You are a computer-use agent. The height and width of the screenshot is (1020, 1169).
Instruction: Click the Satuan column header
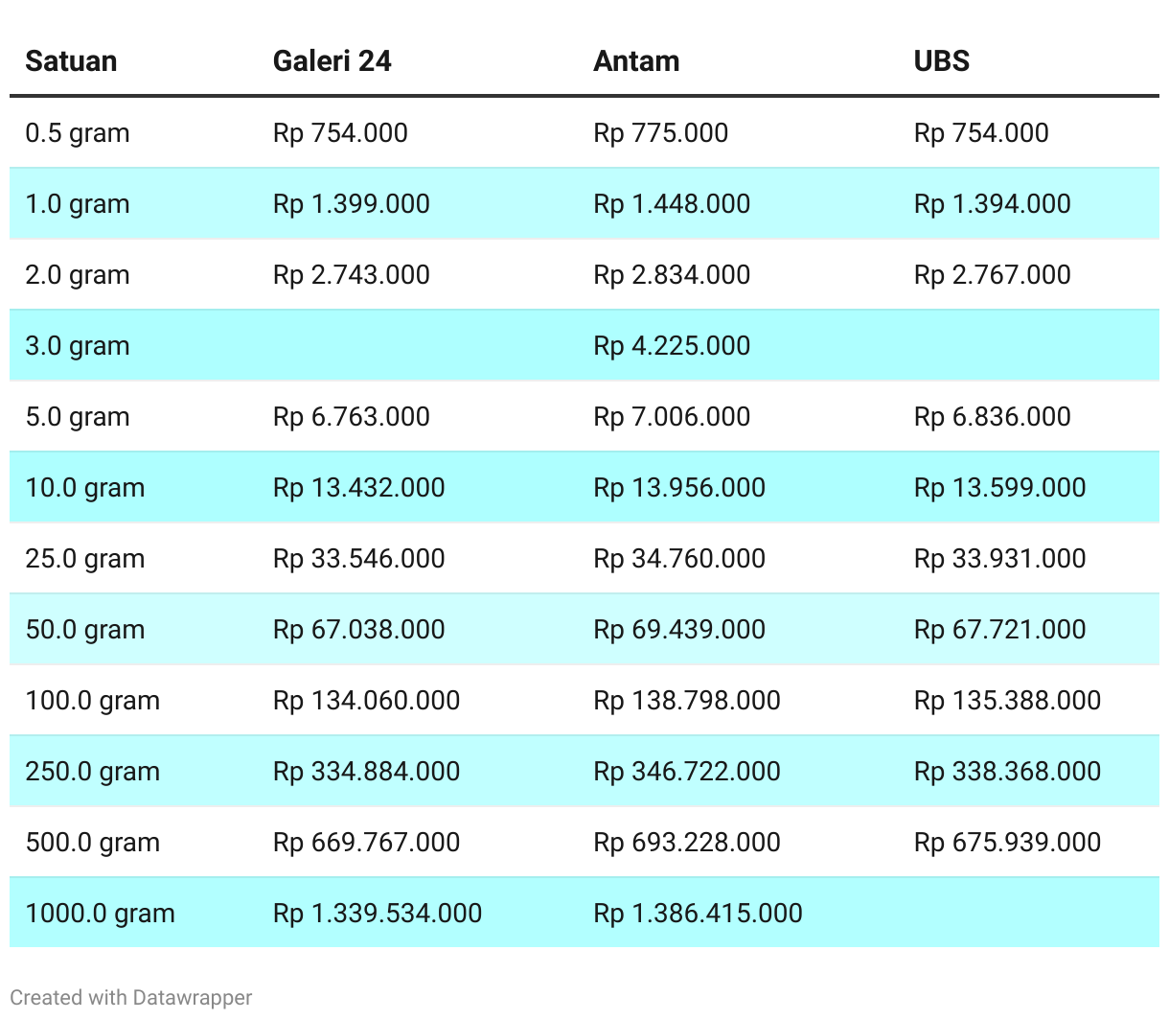point(71,61)
